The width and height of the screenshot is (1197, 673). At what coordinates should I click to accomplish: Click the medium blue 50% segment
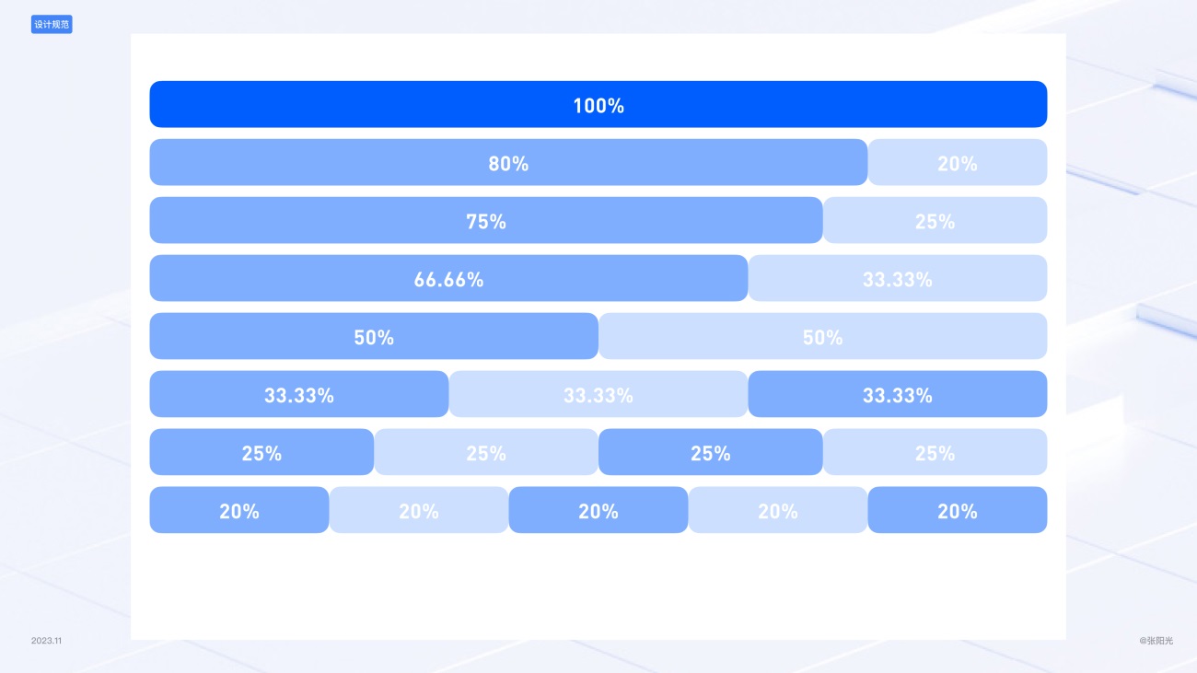[374, 336]
